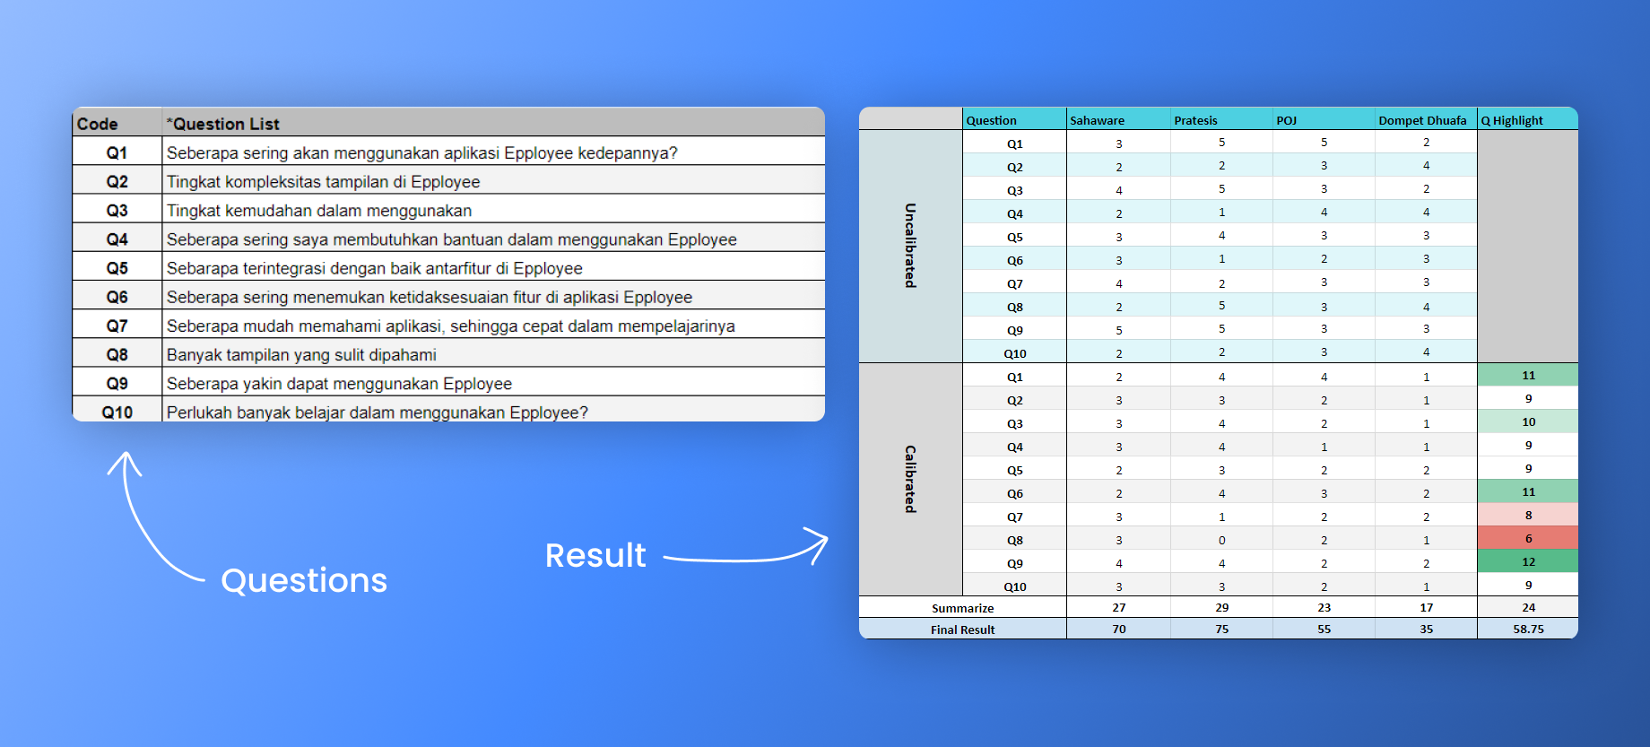Select the dark green cell with value 12

1528,562
